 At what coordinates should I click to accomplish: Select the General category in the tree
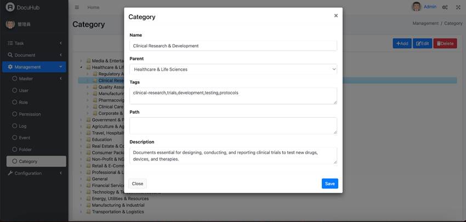point(100,179)
